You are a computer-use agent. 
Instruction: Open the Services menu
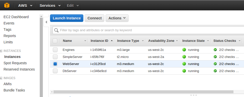(x=50, y=6)
